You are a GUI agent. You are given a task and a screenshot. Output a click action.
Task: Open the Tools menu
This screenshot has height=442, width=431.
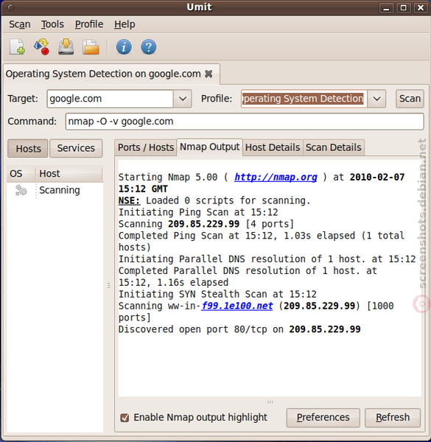coord(52,24)
